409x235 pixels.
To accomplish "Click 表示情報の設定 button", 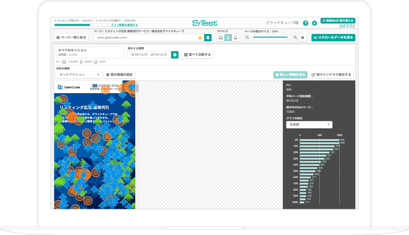I will click(x=119, y=75).
